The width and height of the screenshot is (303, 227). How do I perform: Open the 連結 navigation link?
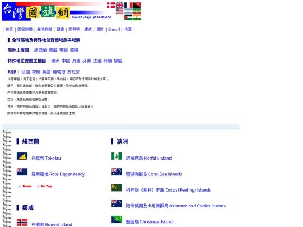(88, 29)
